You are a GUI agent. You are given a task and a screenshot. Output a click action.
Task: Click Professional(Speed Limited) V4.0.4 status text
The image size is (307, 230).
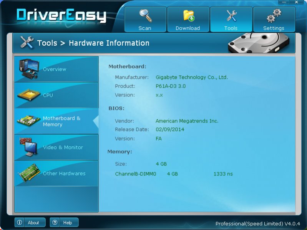coord(258,223)
